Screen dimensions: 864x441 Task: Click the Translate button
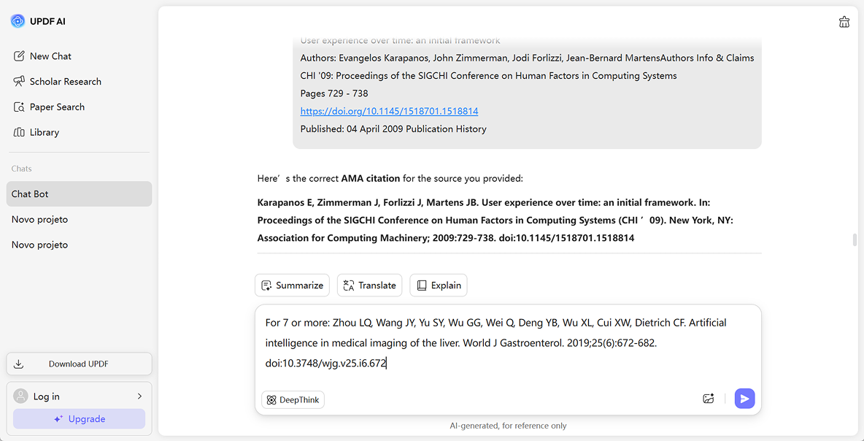coord(369,285)
